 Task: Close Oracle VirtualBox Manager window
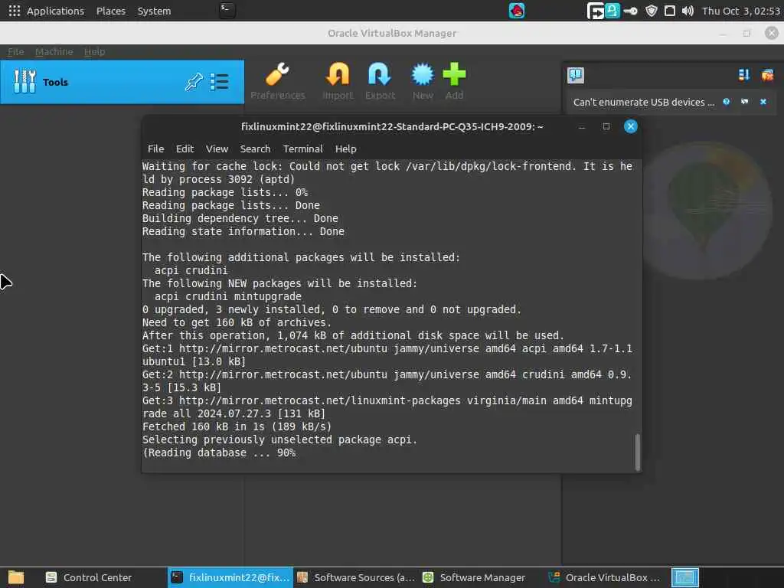772,33
